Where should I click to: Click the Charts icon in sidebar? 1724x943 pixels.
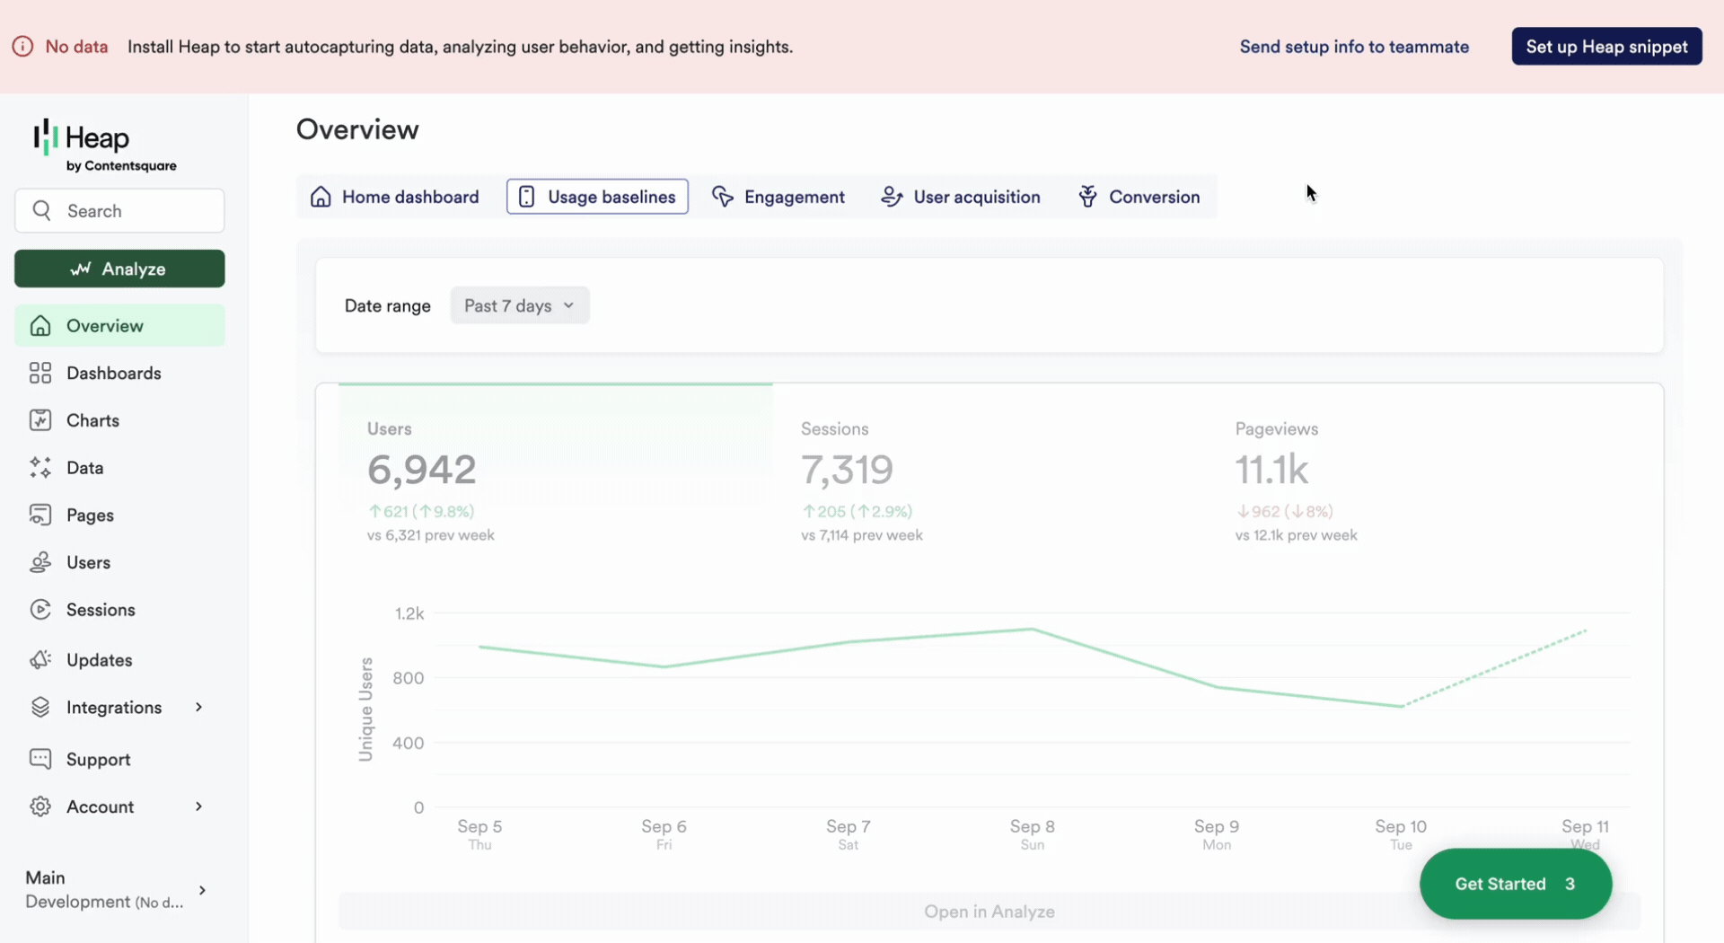click(x=40, y=420)
